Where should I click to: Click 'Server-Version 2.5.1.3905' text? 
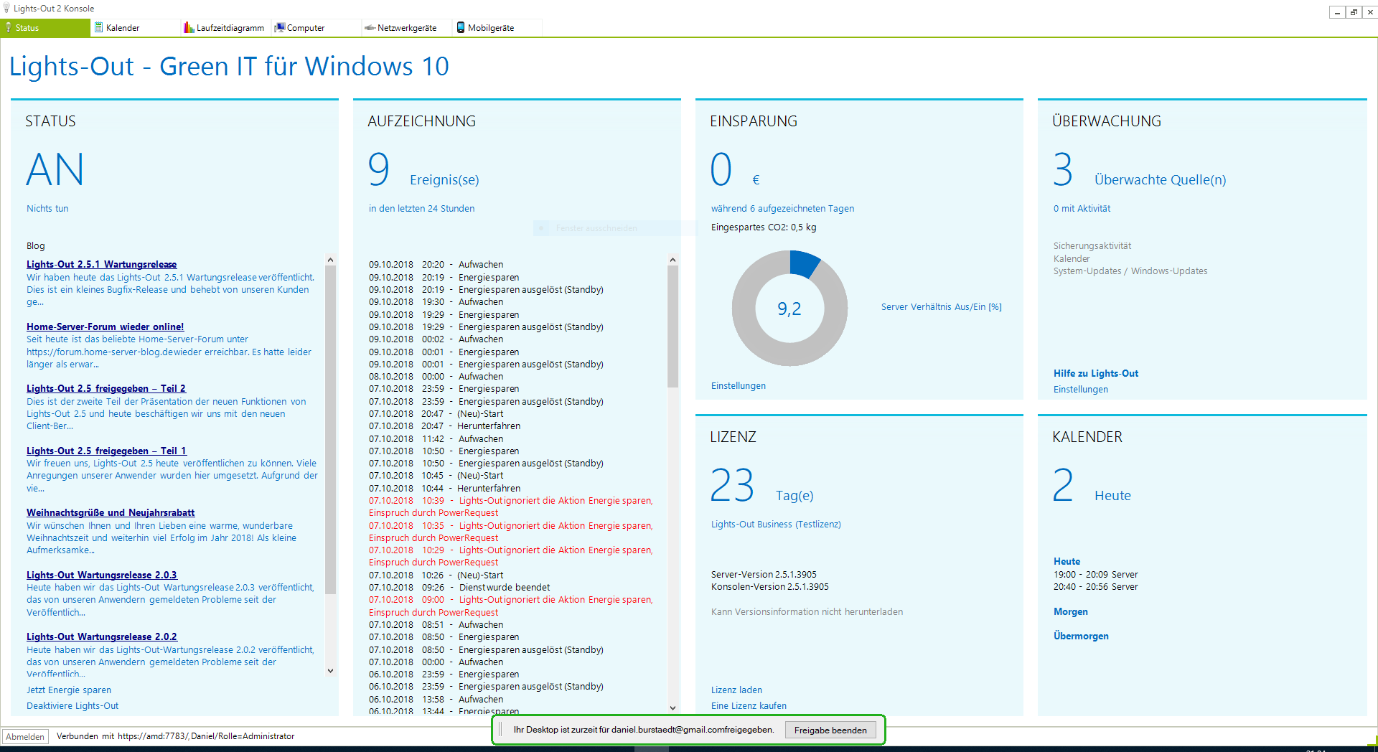click(x=764, y=574)
